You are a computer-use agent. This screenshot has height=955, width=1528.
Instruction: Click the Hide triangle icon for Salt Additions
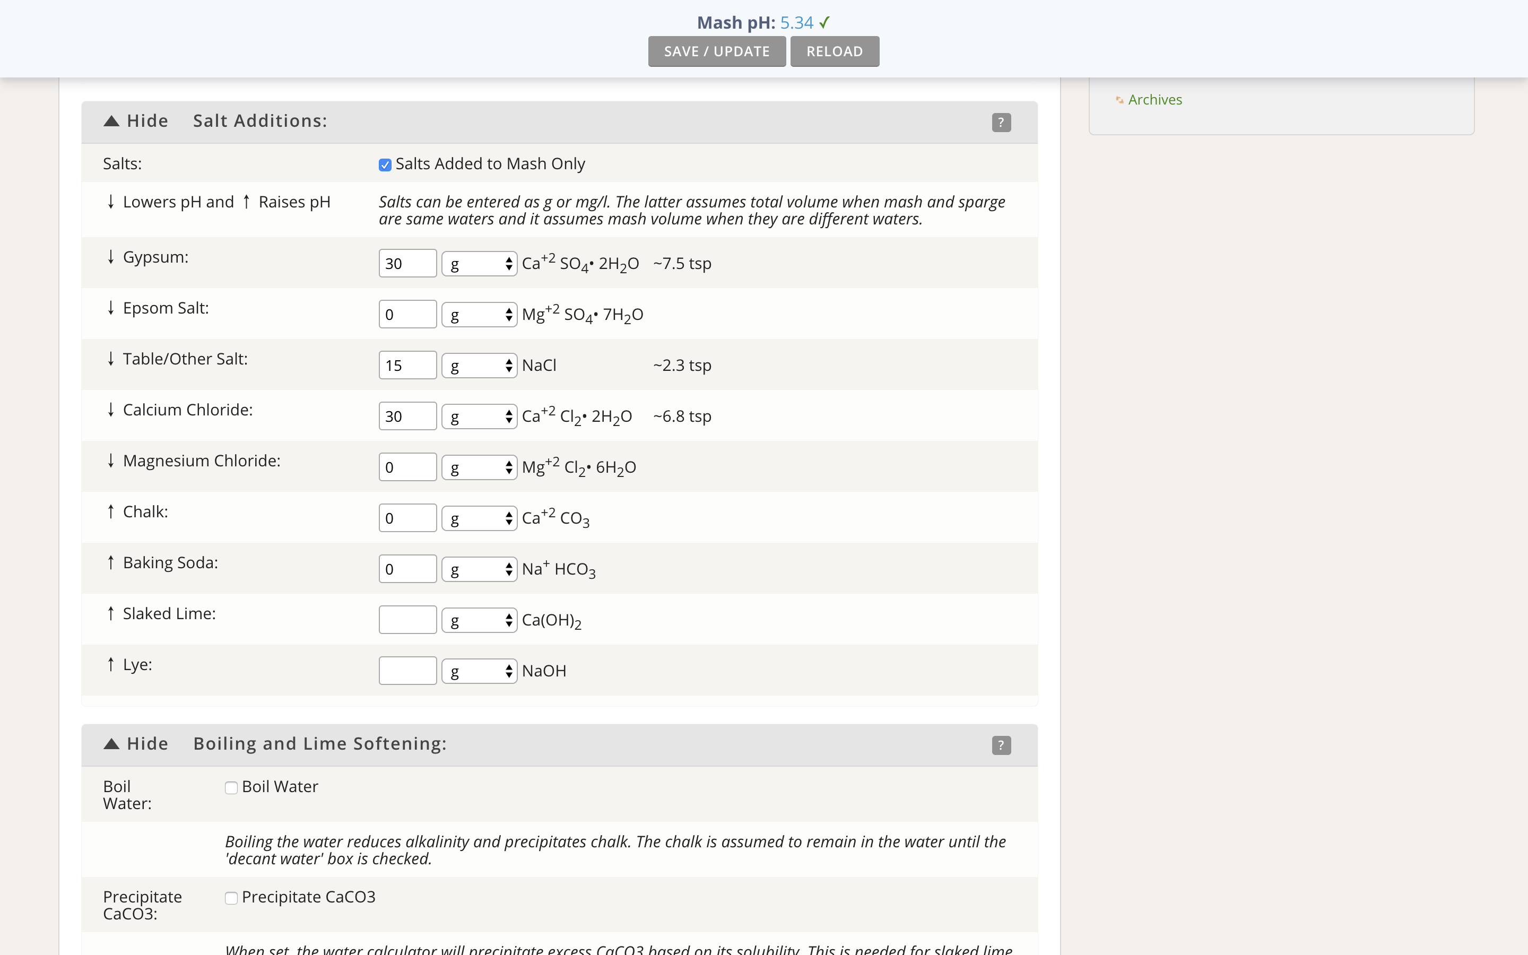[x=109, y=120]
